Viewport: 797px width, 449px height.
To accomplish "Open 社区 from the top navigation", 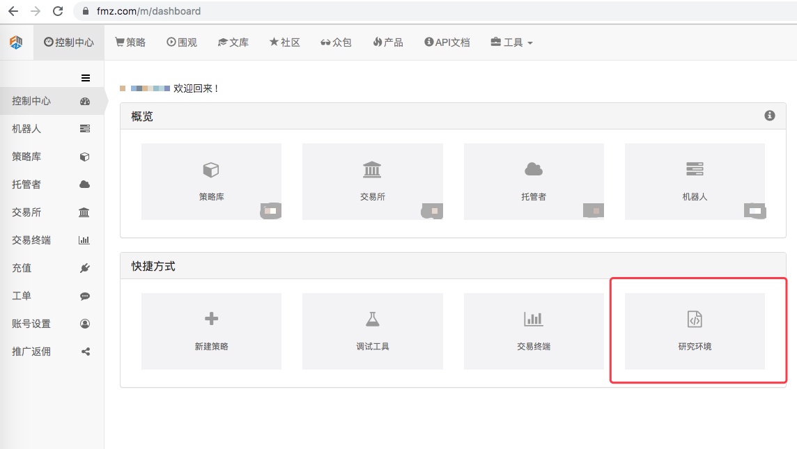I will [x=284, y=42].
